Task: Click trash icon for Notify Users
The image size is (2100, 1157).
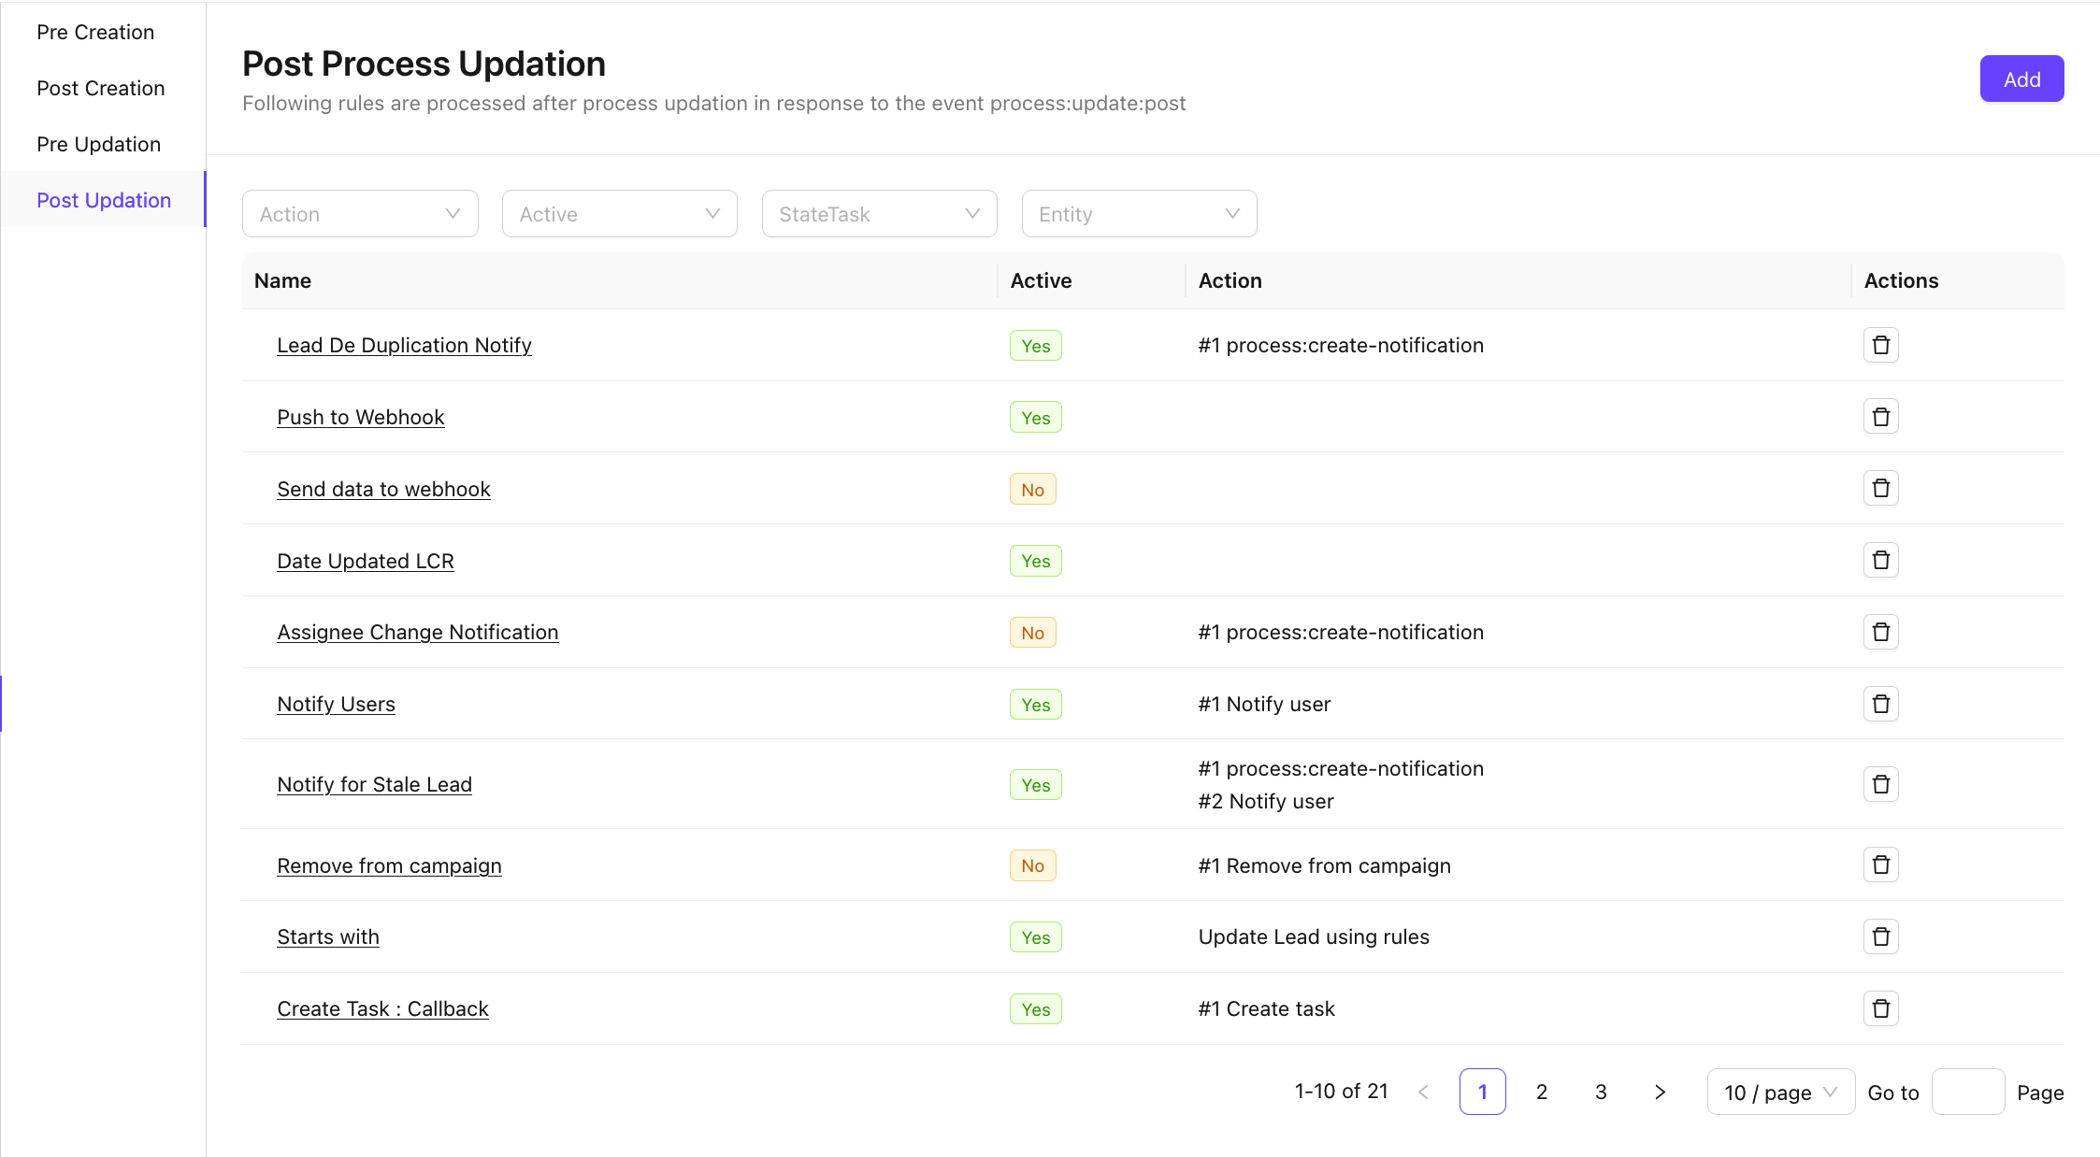Action: pos(1880,704)
